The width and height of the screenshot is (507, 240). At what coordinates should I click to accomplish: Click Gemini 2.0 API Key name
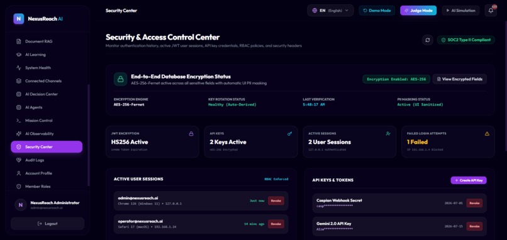coord(333,224)
